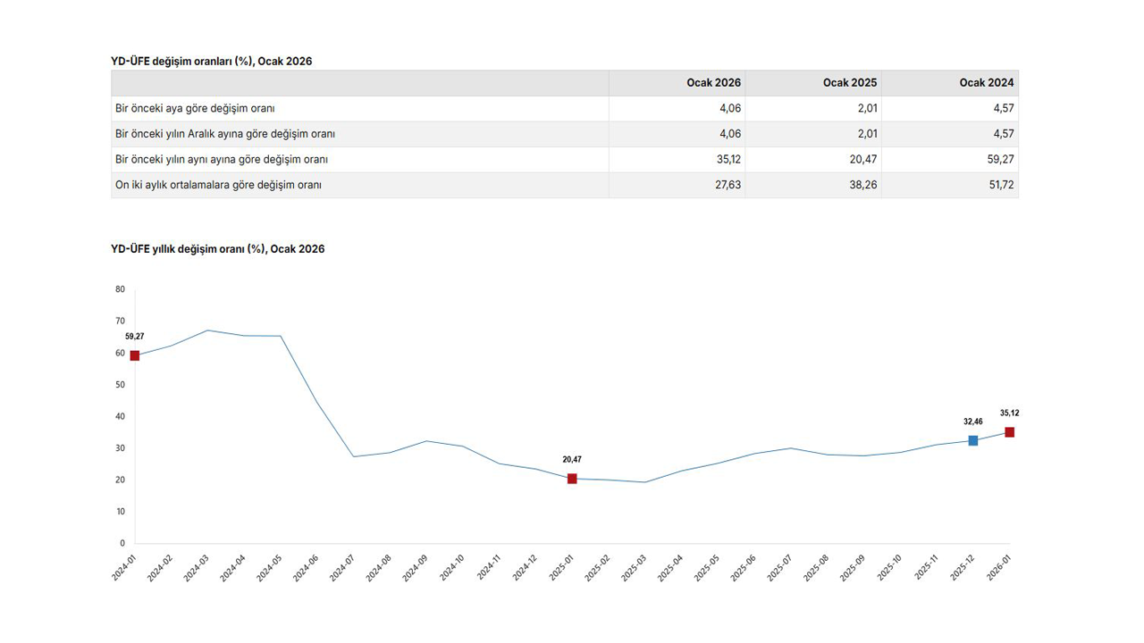Select the blue square marker for 2025-12
The height and width of the screenshot is (643, 1144).
click(973, 440)
